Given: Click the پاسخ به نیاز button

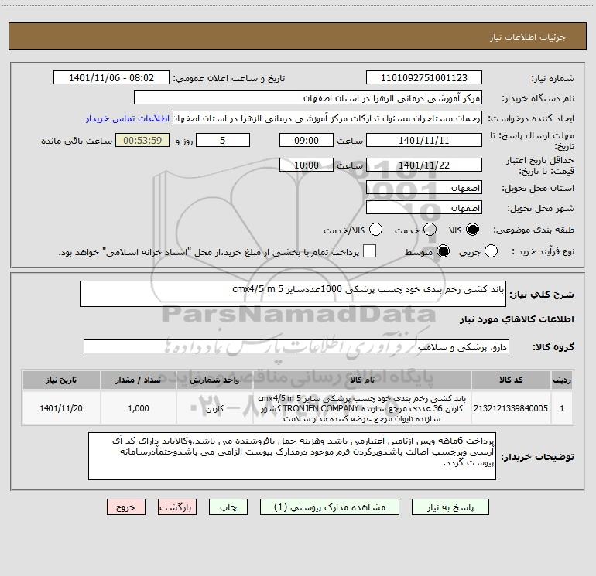Looking at the screenshot, I should coord(450,507).
